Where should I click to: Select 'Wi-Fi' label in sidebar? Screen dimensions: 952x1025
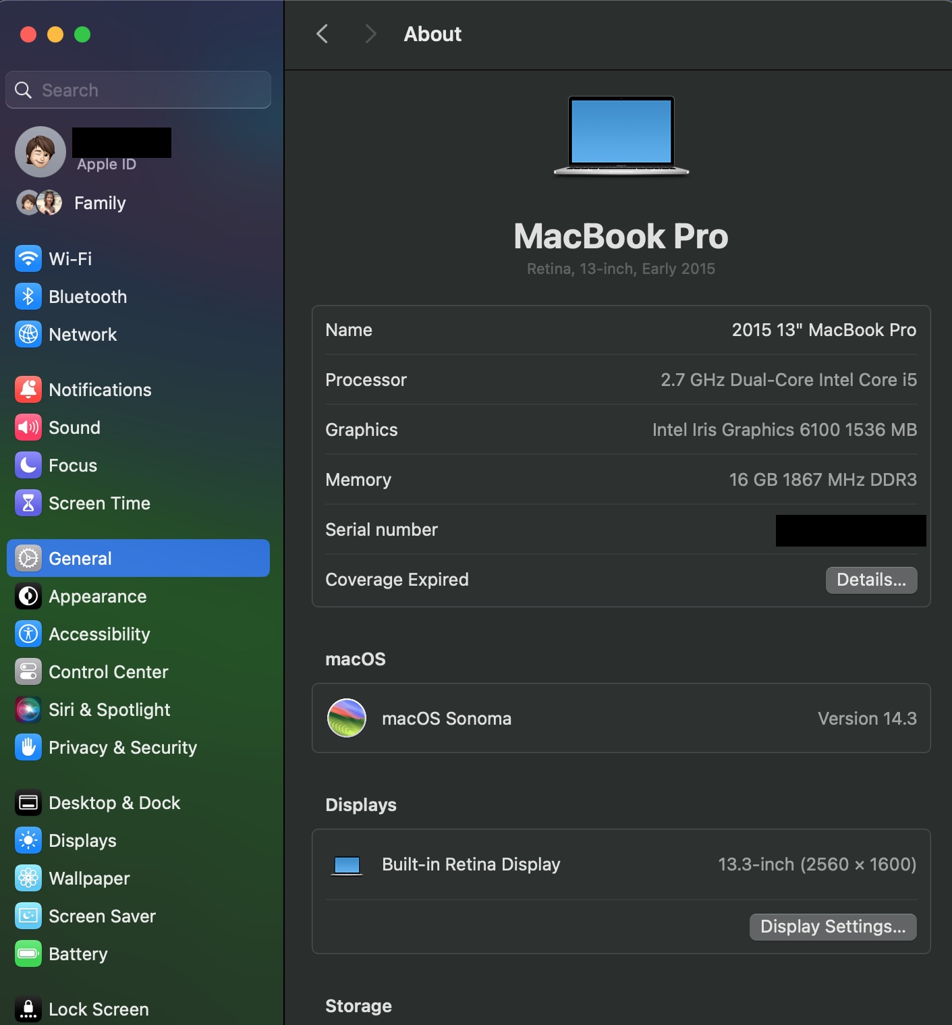70,258
